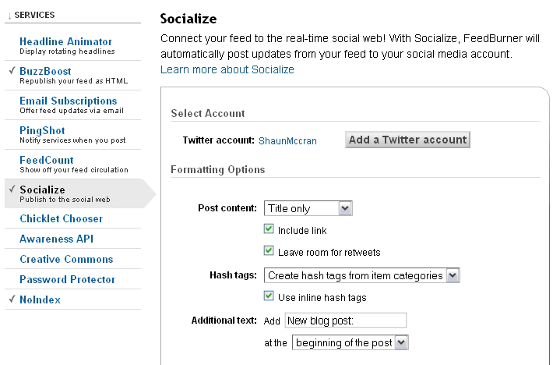Select the Chicklet Chooser service

pyautogui.click(x=61, y=219)
